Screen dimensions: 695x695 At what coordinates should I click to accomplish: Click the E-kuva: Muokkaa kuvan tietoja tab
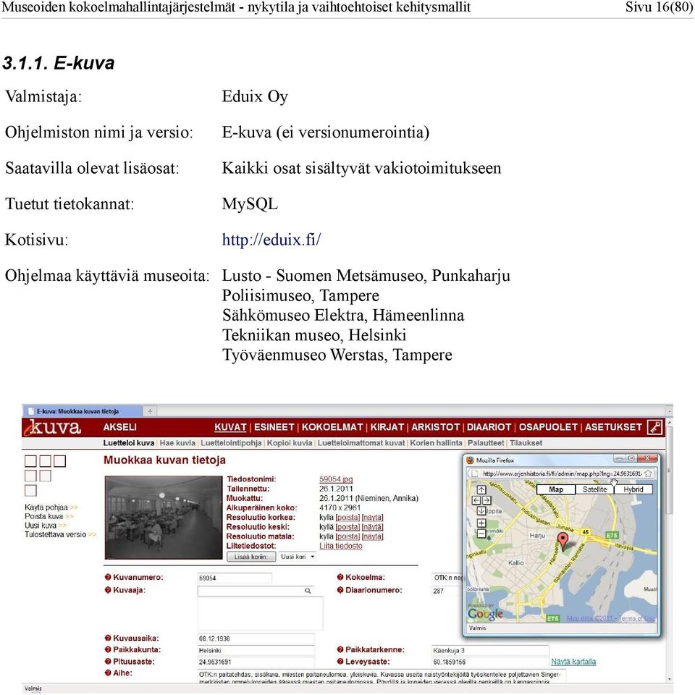83,411
